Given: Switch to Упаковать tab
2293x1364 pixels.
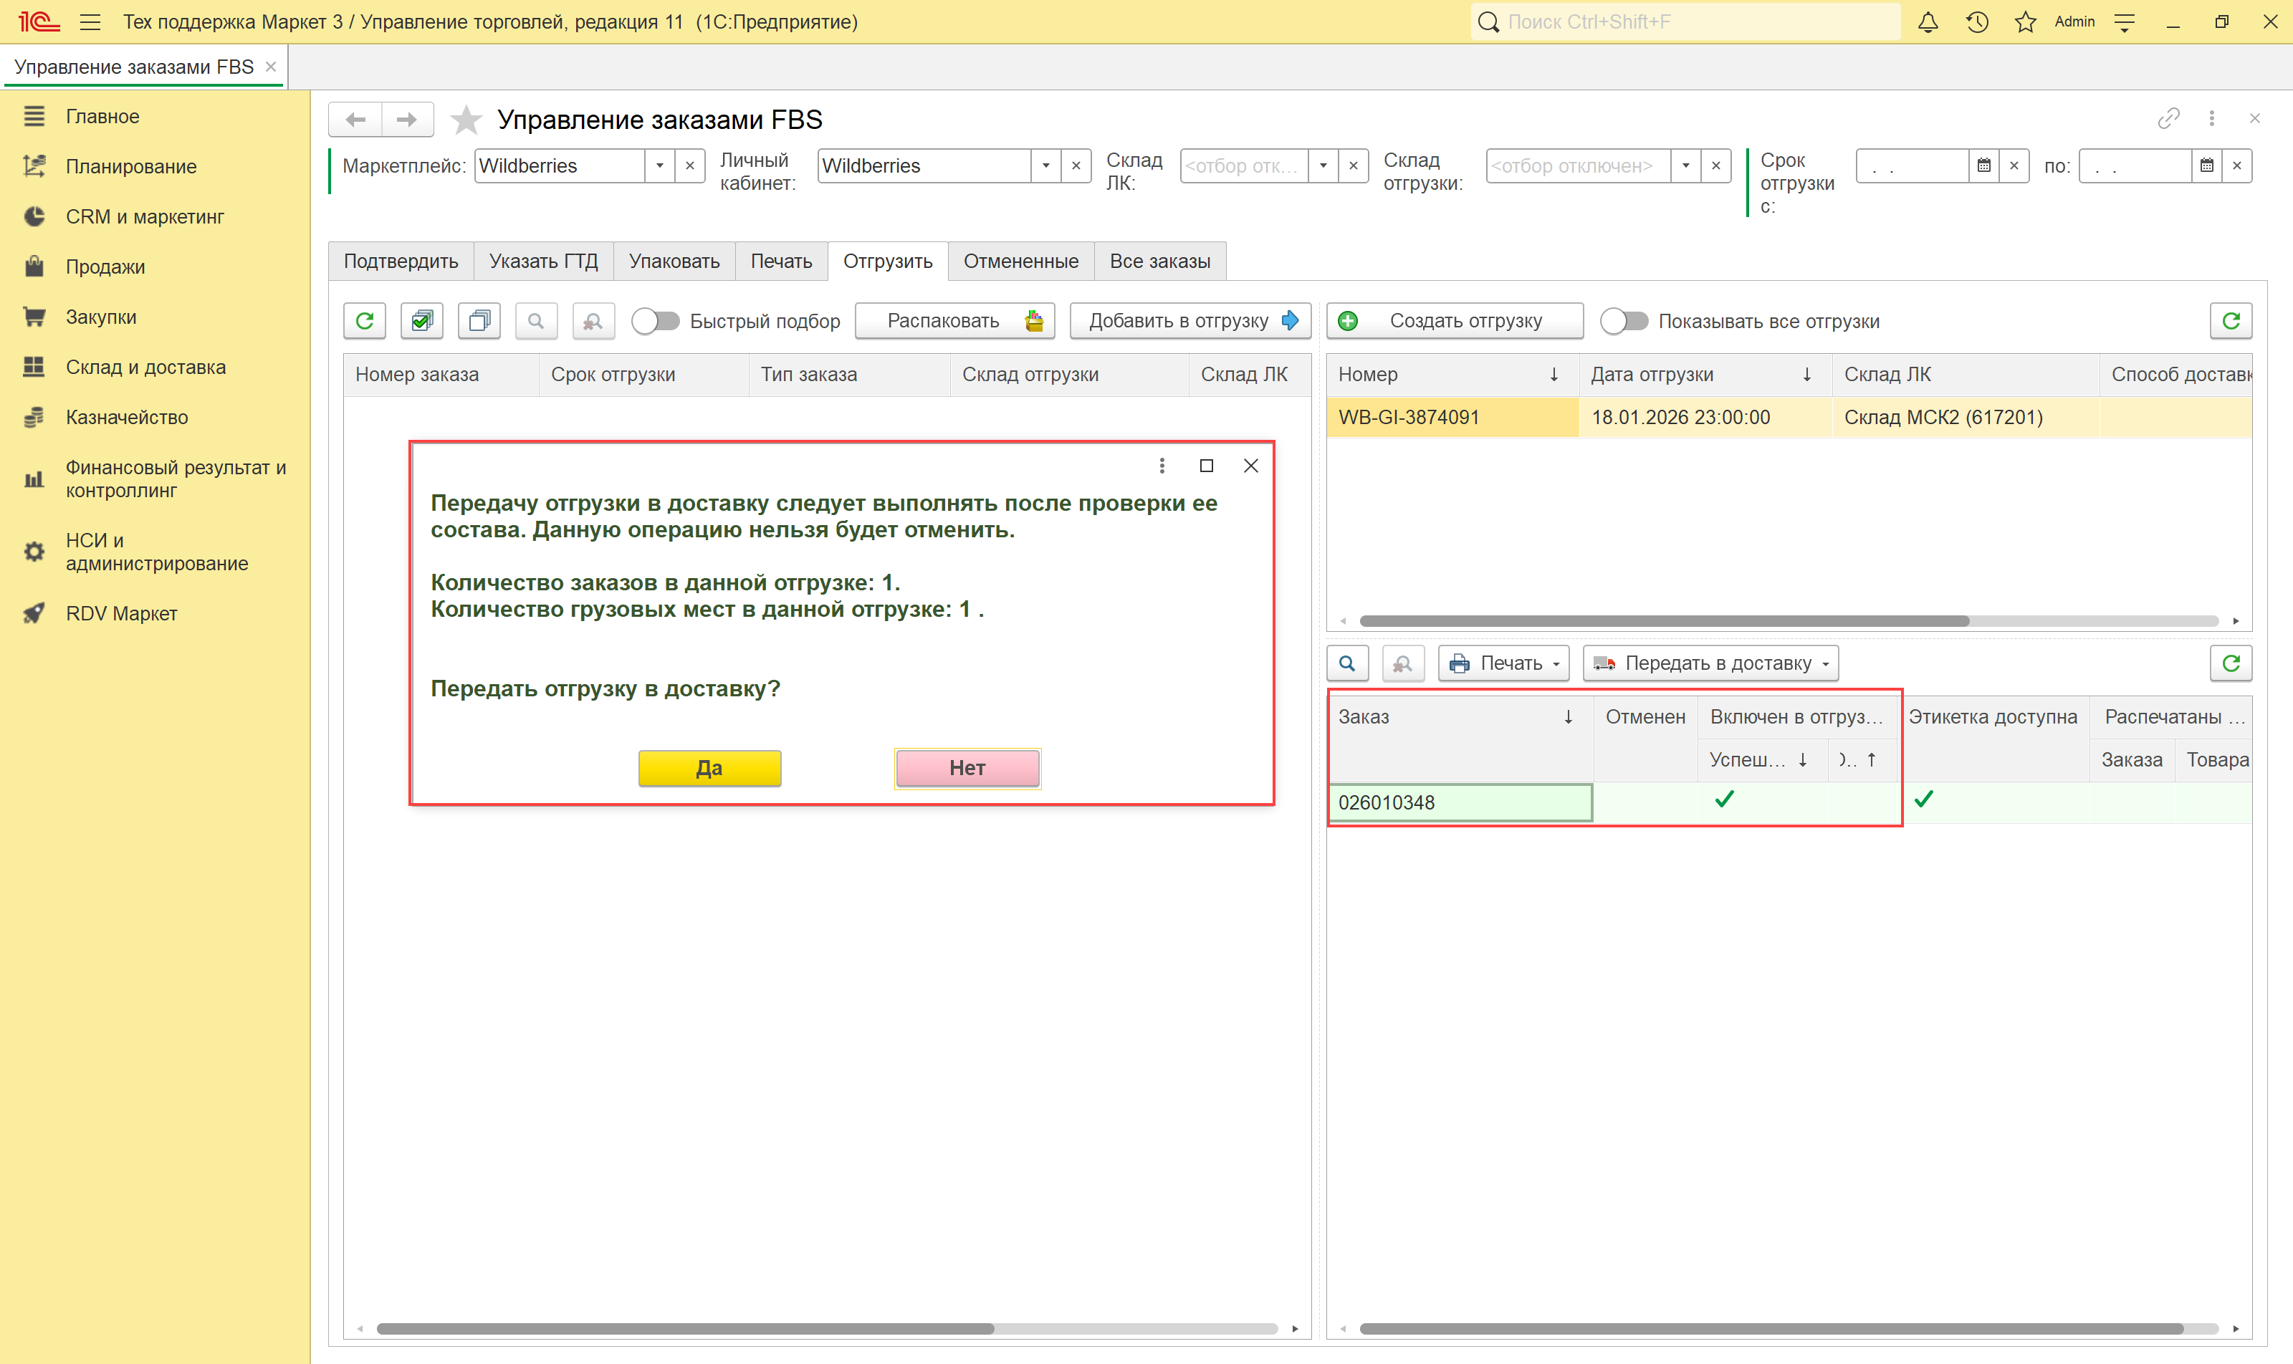Looking at the screenshot, I should [674, 261].
